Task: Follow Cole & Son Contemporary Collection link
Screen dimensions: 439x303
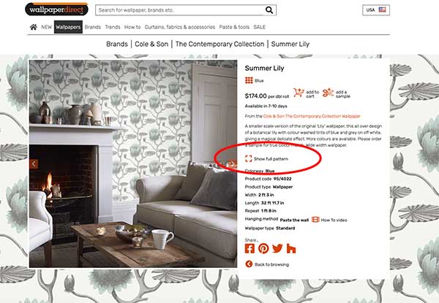Action: coord(312,116)
